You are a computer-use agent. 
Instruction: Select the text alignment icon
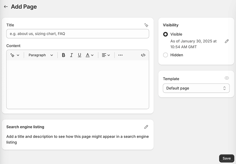pos(104,55)
